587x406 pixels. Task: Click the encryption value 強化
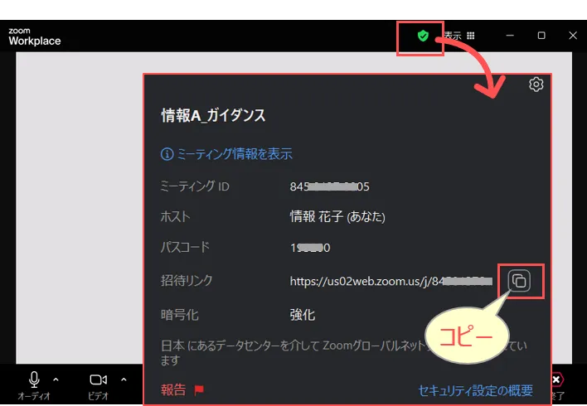303,315
